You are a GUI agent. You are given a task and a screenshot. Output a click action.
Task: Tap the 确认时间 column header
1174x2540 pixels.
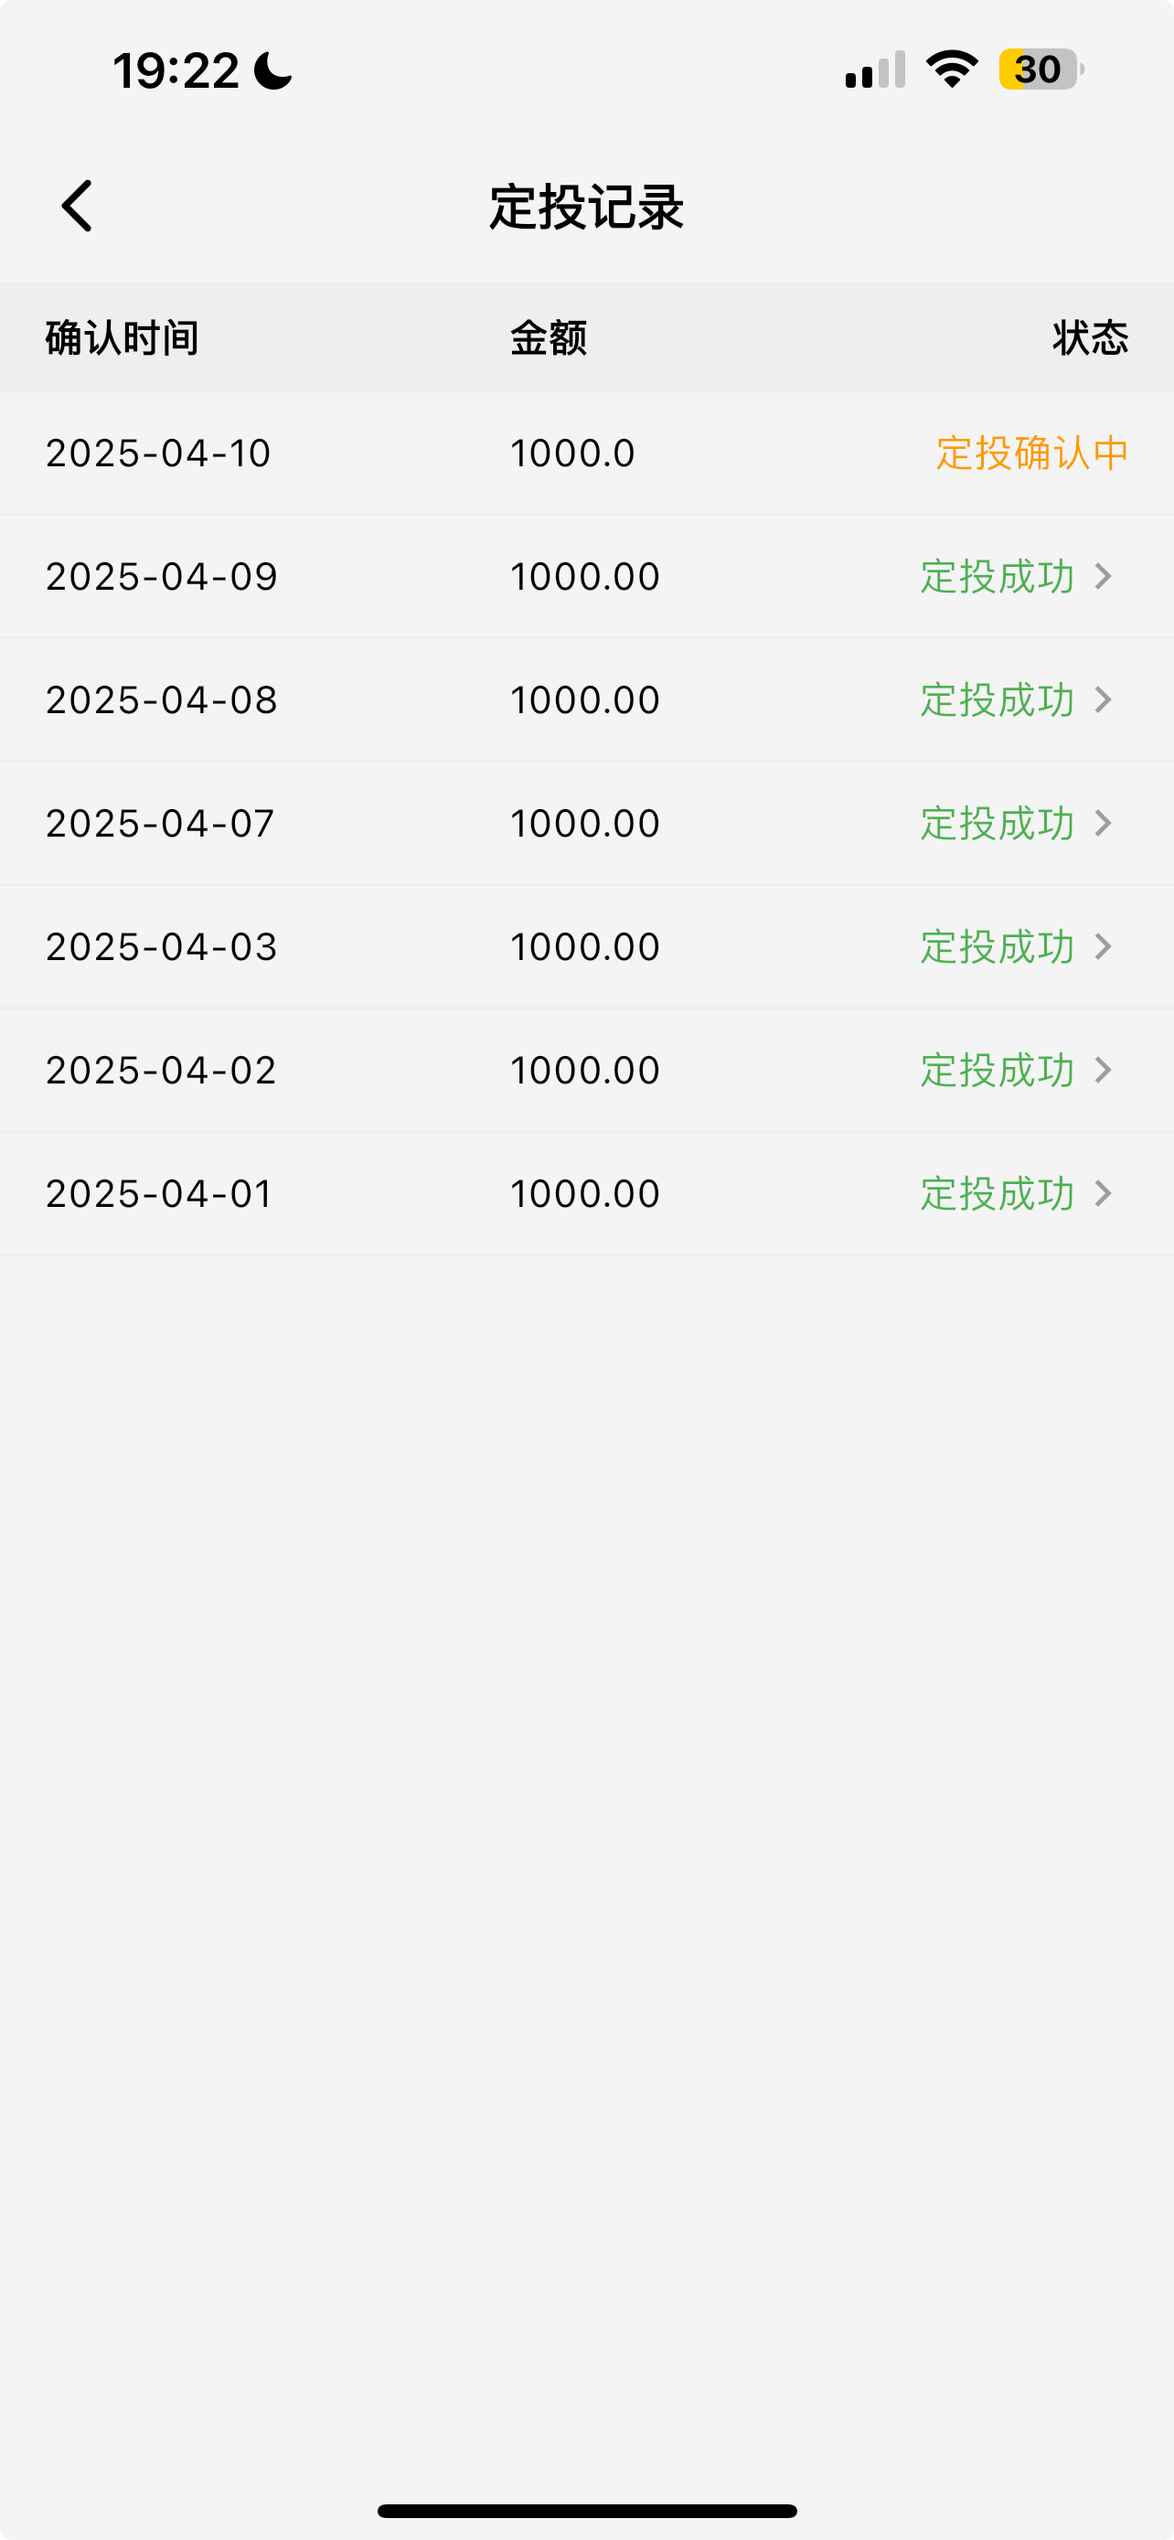pos(123,338)
